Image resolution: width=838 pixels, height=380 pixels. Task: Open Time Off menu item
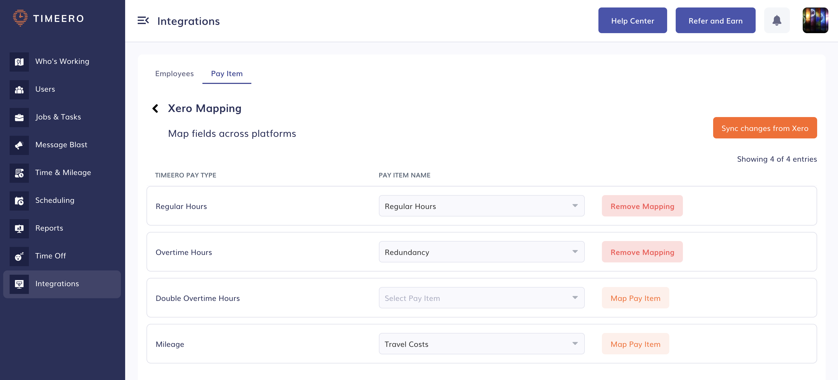(62, 256)
